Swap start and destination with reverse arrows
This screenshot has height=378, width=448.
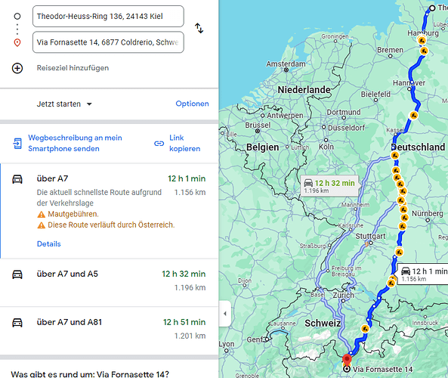pyautogui.click(x=199, y=28)
